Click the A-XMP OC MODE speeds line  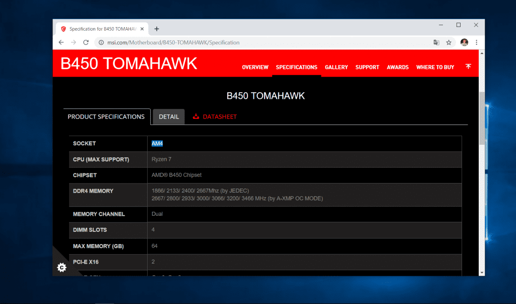pos(237,199)
